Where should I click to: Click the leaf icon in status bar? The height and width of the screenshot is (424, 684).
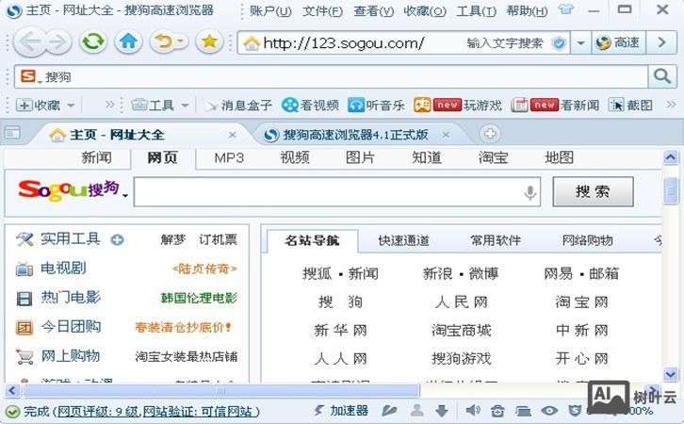click(389, 411)
